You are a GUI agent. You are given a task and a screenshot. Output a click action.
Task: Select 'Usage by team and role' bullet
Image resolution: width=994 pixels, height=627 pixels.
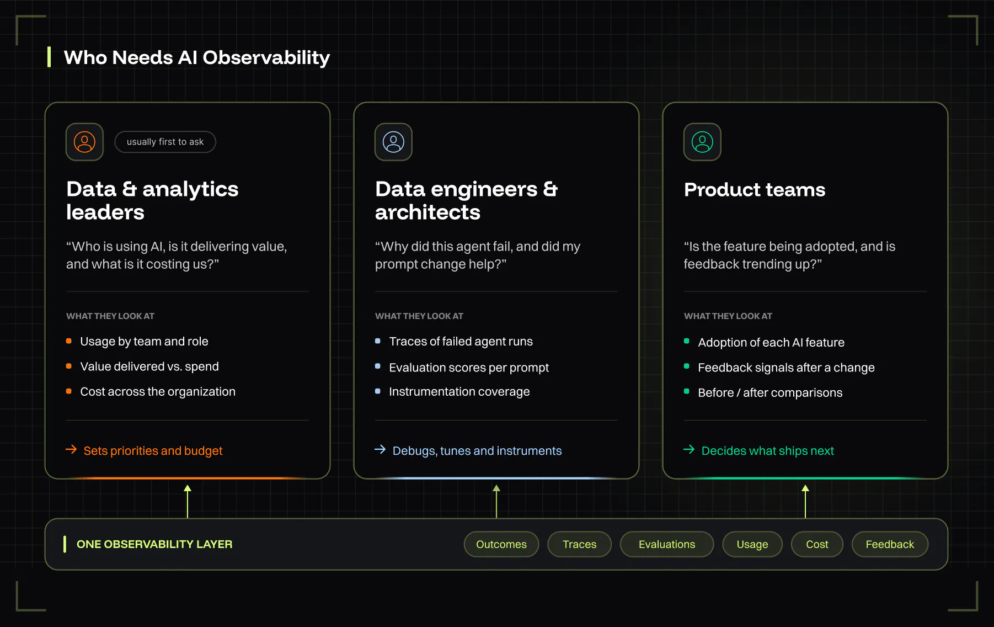tap(144, 342)
